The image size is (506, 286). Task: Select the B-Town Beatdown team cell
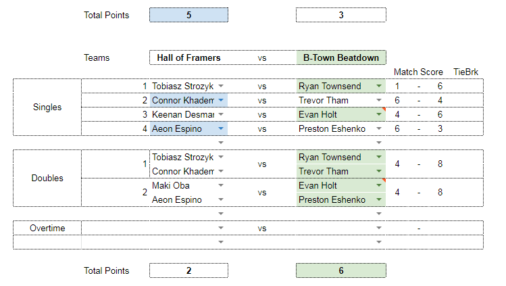341,57
